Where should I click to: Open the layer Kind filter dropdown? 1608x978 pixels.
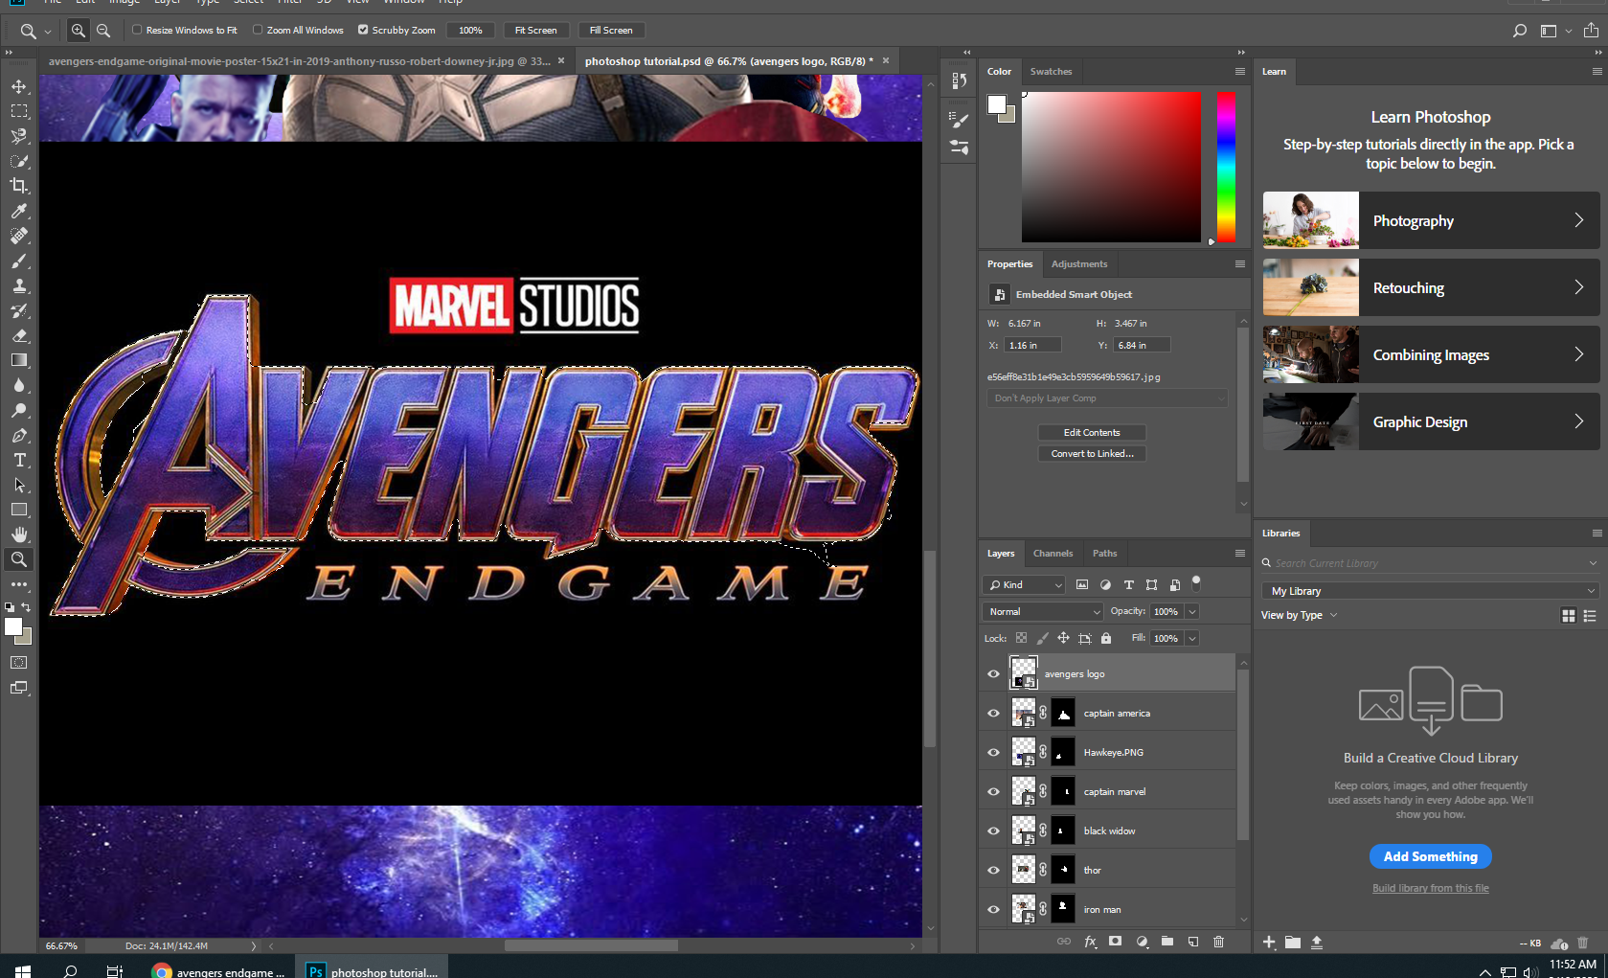coord(1024,584)
